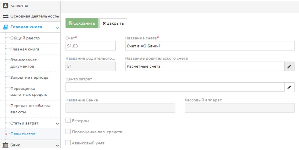
Task: Toggle the Переоценка вал. средств checkbox
Action: pos(68,132)
